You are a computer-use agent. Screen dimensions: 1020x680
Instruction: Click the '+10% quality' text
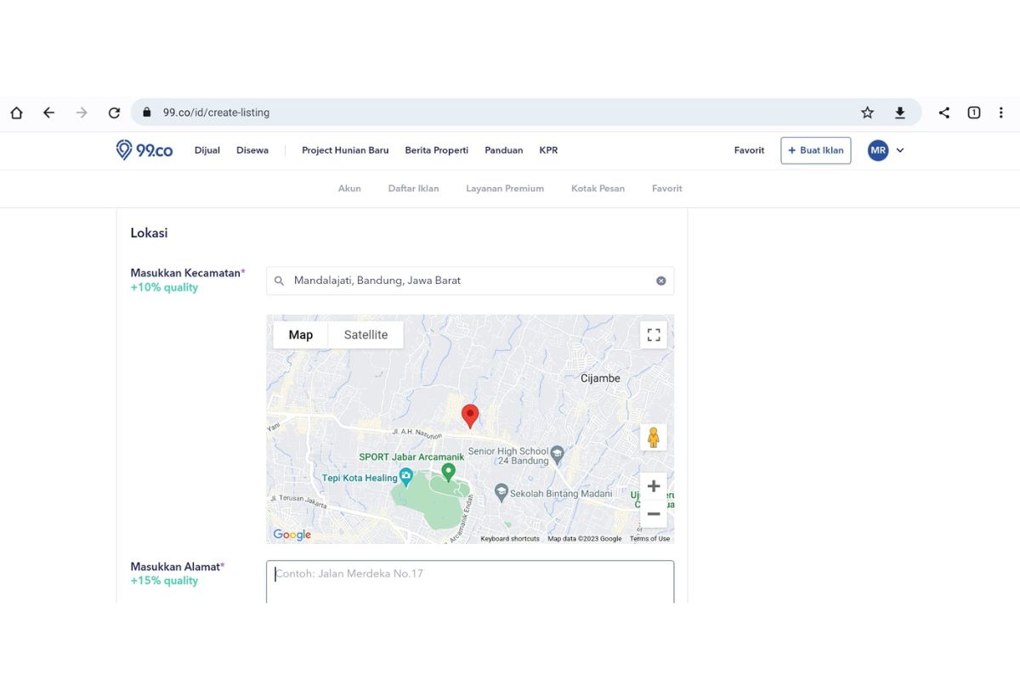click(x=164, y=287)
